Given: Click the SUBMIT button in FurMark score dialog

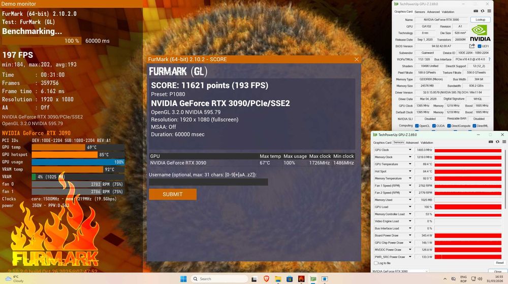Looking at the screenshot, I should click(x=173, y=194).
